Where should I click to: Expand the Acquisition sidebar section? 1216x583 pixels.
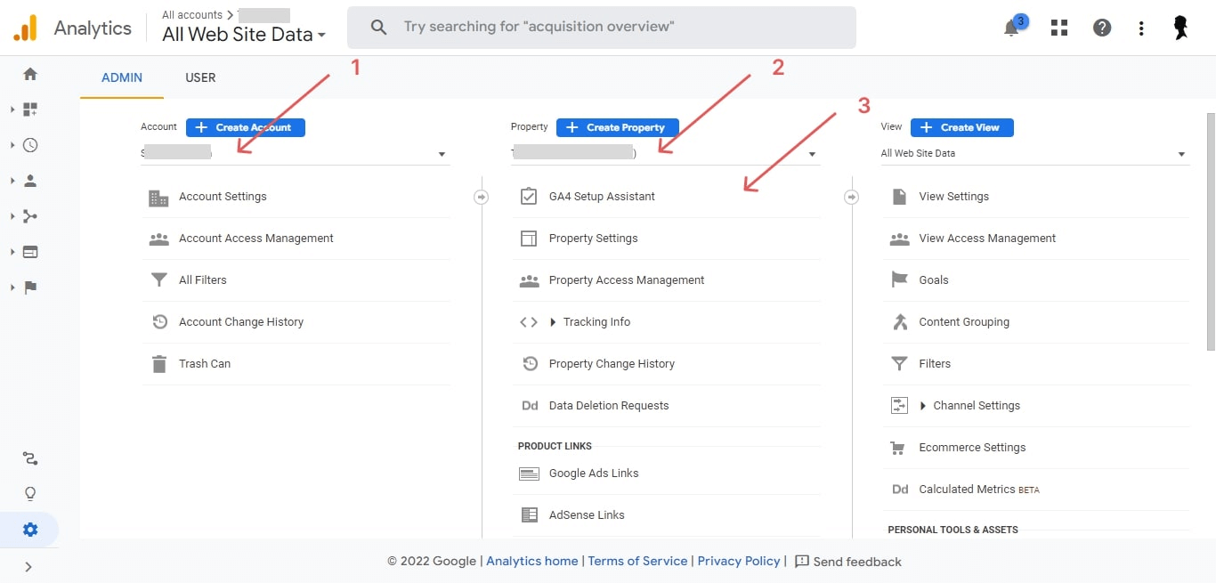pyautogui.click(x=12, y=216)
